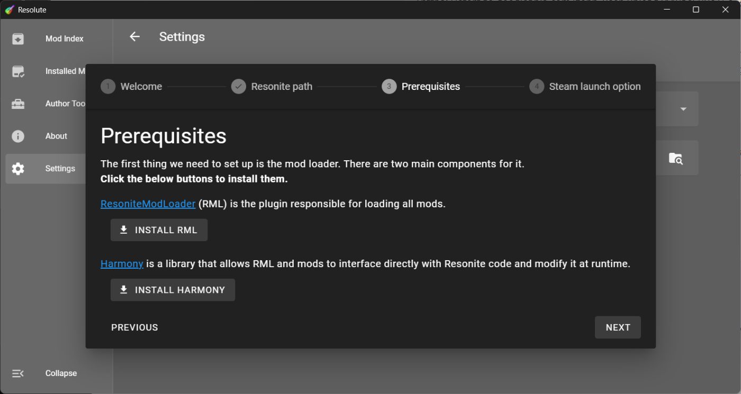This screenshot has width=741, height=394.
Task: Click the Next button
Action: [618, 327]
